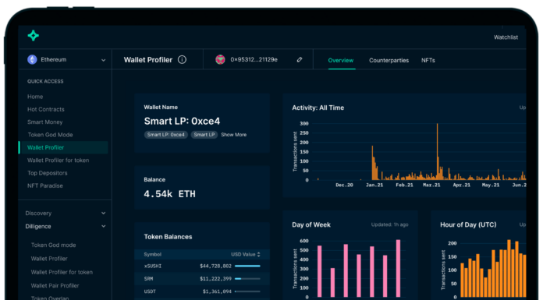
Task: Click the Hour of Day (UTC) title
Action: point(468,224)
